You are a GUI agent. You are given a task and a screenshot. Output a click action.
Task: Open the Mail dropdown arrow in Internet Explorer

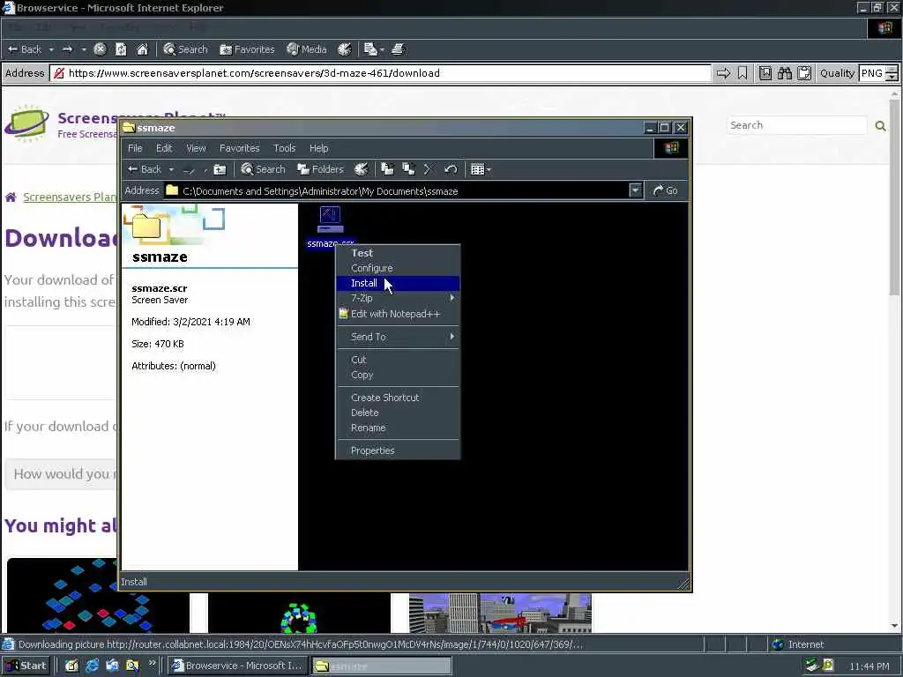[x=382, y=49]
